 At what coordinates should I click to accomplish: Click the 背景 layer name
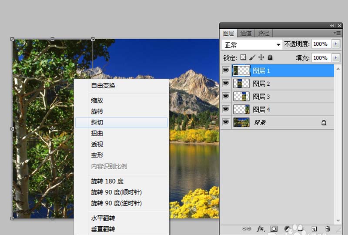[x=260, y=122]
